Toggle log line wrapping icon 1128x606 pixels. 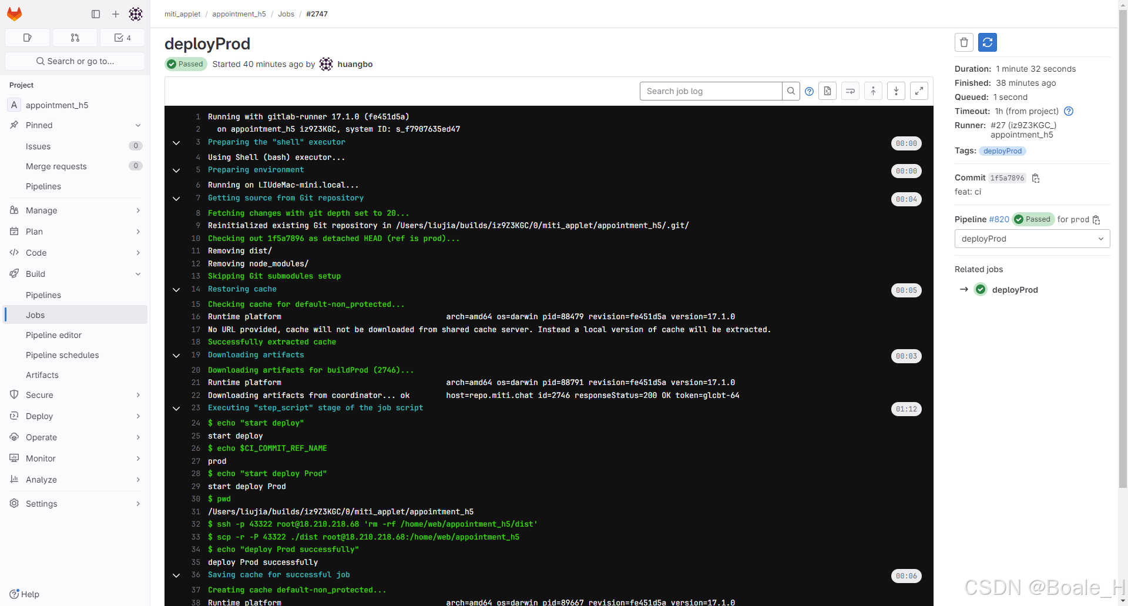(x=850, y=91)
